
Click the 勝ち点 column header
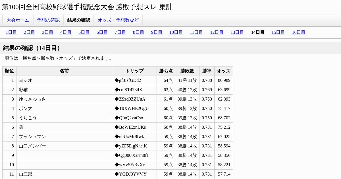coord(166,71)
